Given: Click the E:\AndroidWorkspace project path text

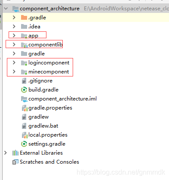Looking at the screenshot, I should coord(126,9).
